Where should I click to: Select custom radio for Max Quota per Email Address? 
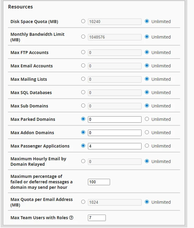83,202
